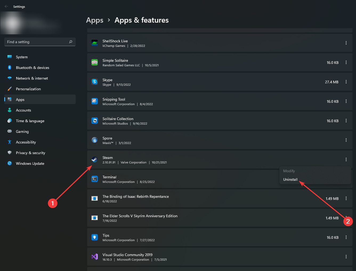
Task: Click the Skype app icon
Action: coord(95,82)
